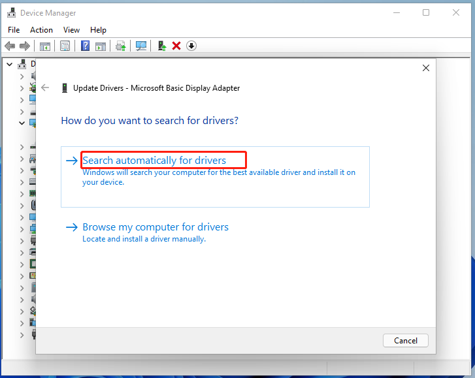Click the black down-arrow Disable device icon

point(191,46)
